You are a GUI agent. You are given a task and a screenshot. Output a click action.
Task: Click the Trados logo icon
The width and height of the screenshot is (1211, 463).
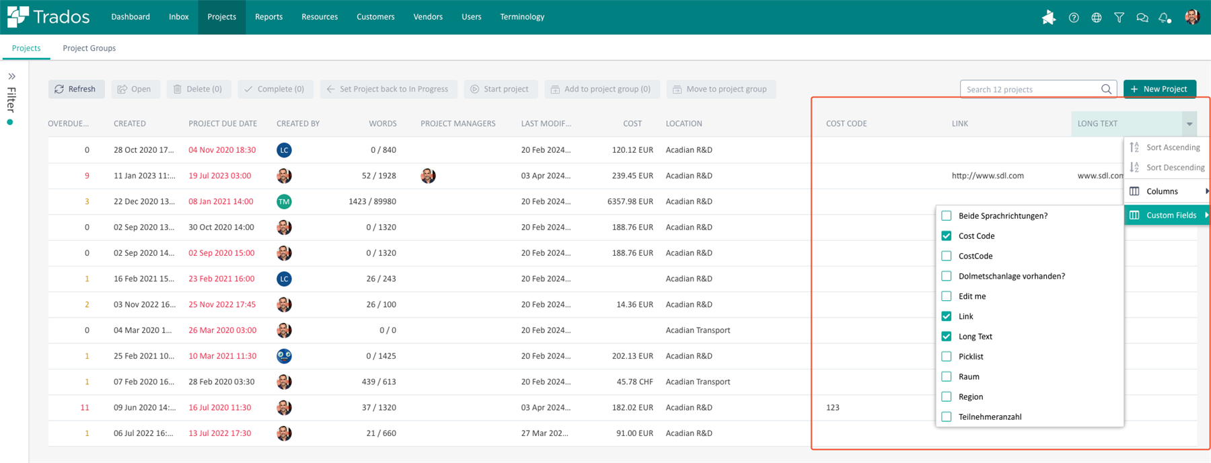18,17
